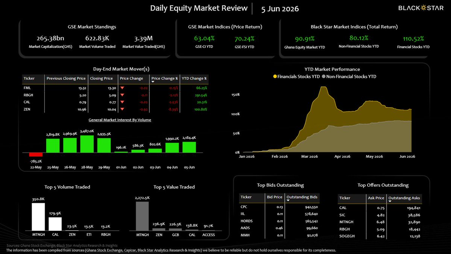Select Financials Stocks YTD legend dot
Viewport: 451px width, 254px height.
(x=275, y=76)
